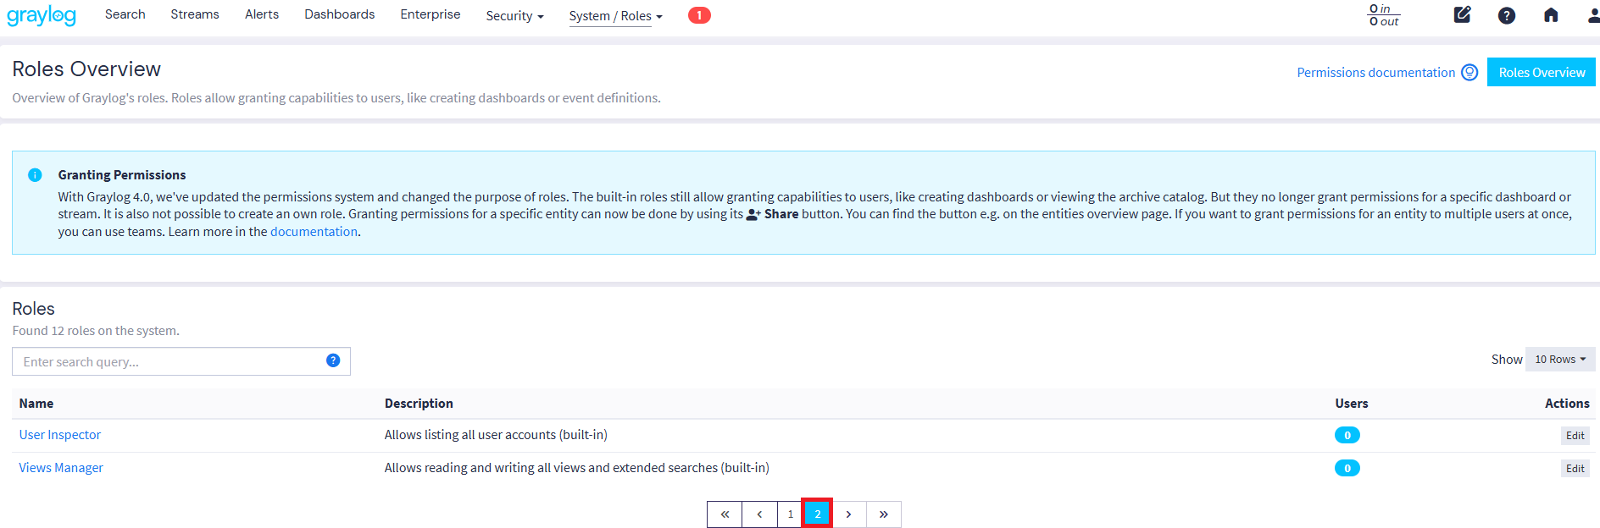Click the red notification badge
Image resolution: width=1600 pixels, height=528 pixels.
[x=698, y=15]
